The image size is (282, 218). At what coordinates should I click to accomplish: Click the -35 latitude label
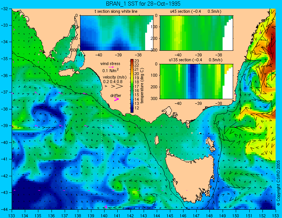pos(4,59)
